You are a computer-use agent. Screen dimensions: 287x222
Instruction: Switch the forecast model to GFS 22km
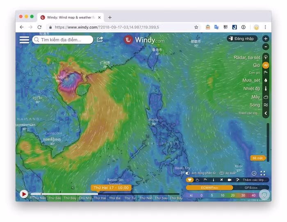coord(251,188)
